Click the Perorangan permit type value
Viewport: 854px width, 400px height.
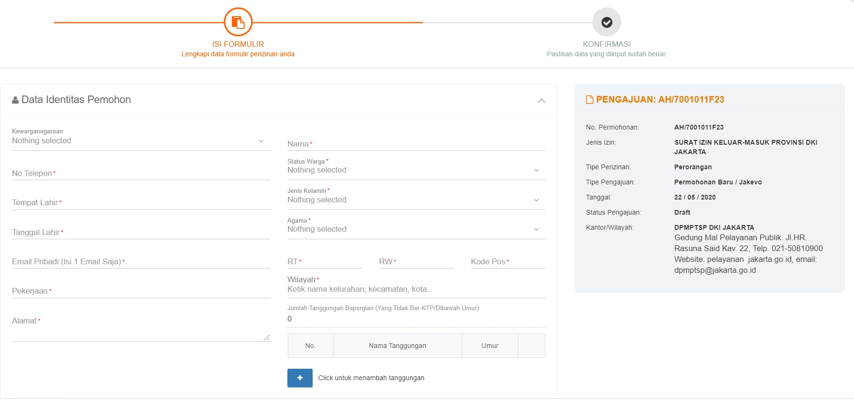(693, 167)
